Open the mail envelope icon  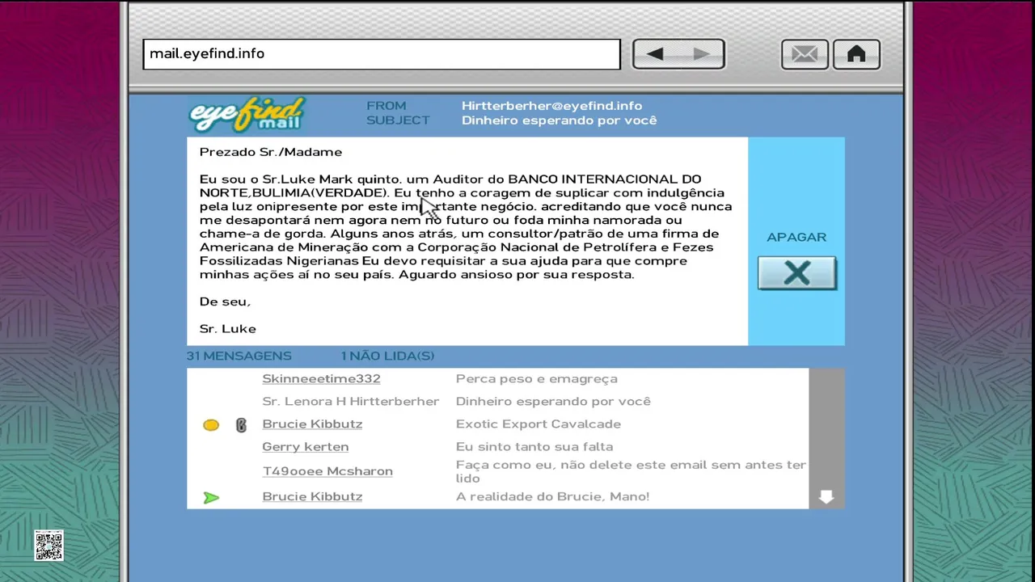pyautogui.click(x=805, y=54)
